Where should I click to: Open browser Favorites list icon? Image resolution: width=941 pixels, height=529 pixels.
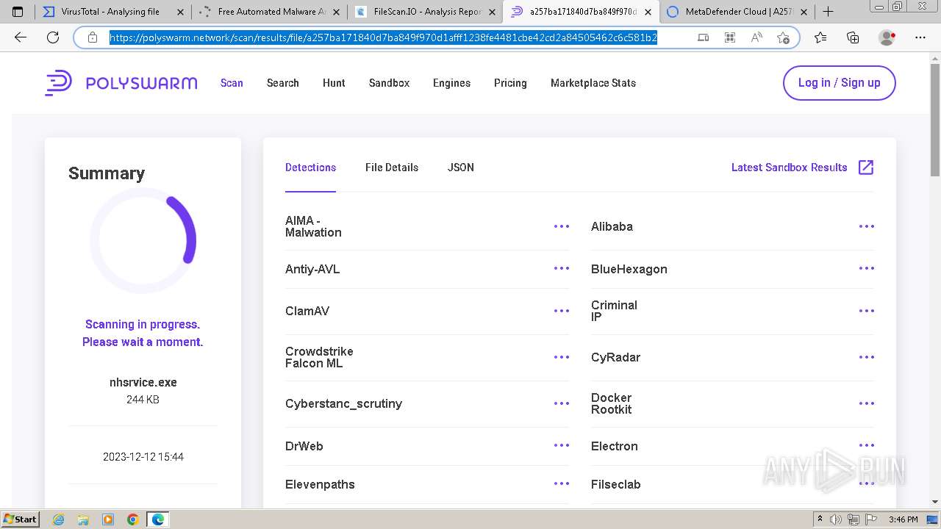point(820,37)
